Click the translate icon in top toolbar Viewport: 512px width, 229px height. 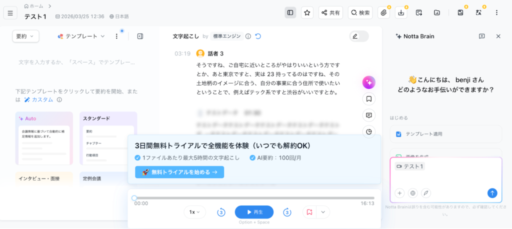point(478,12)
